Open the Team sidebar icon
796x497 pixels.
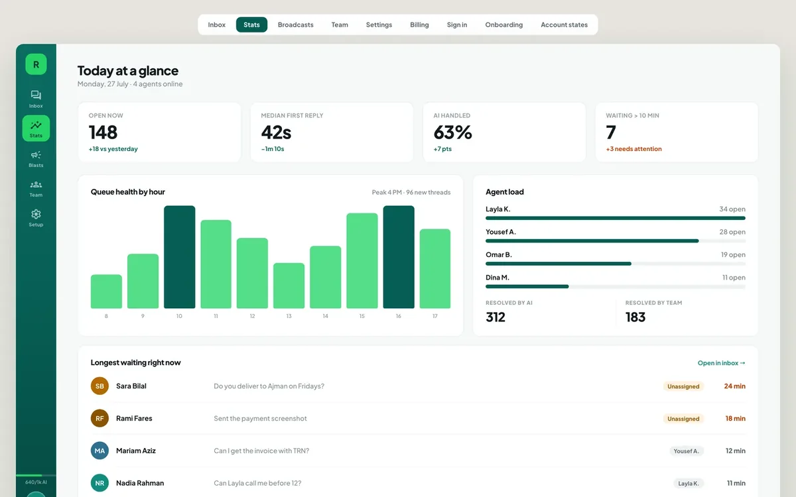pos(36,188)
